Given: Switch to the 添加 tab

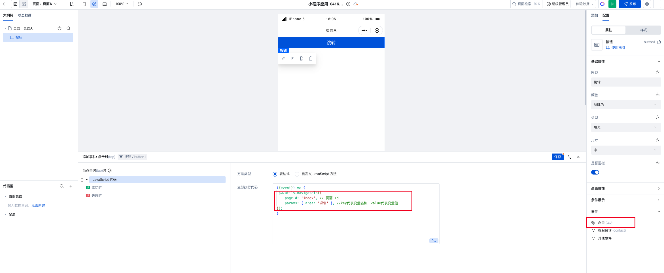Looking at the screenshot, I should pyautogui.click(x=595, y=15).
